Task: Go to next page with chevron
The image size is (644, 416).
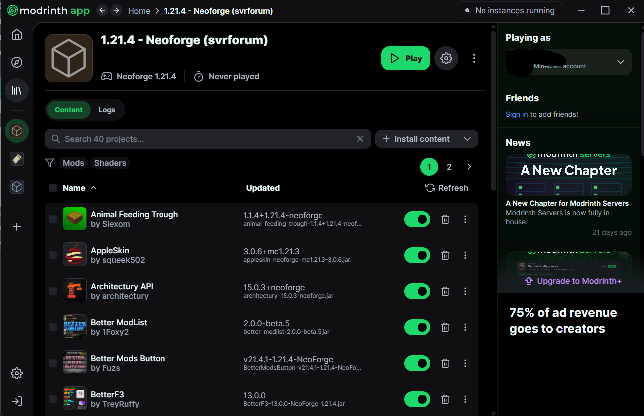Action: click(x=469, y=167)
